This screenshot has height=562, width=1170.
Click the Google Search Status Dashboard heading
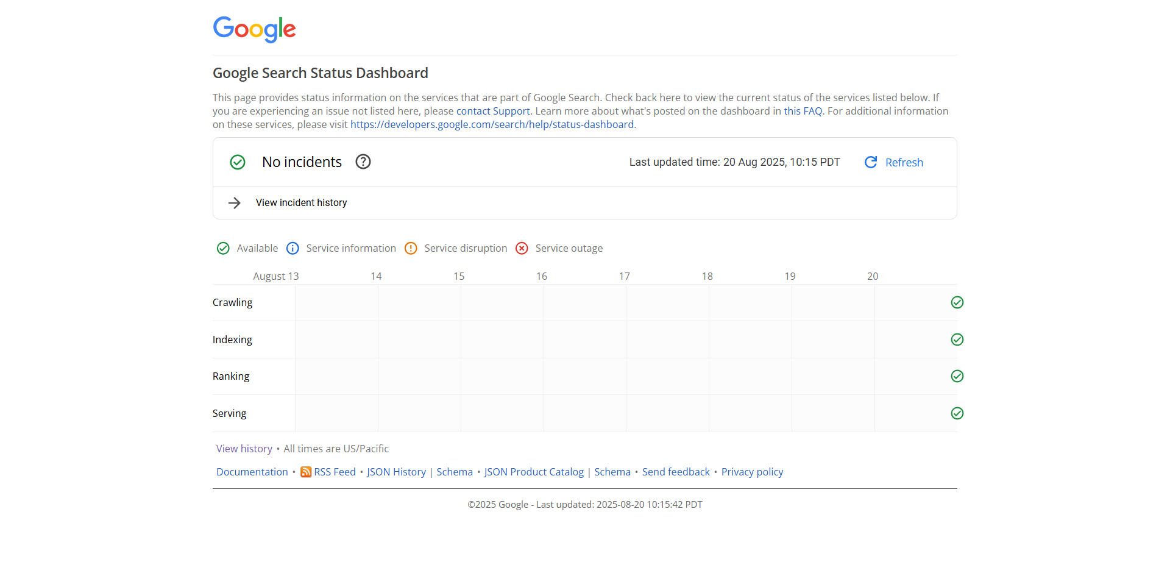click(321, 73)
